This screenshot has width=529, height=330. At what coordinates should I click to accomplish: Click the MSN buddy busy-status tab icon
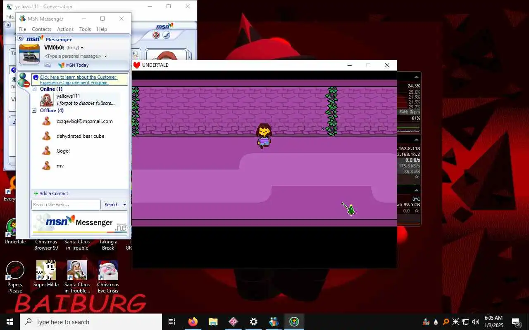pos(24,80)
